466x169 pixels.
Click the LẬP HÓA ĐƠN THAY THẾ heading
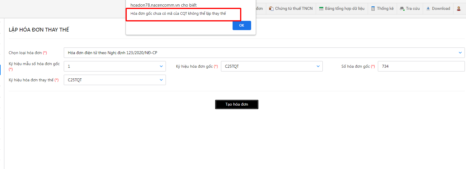[39, 30]
